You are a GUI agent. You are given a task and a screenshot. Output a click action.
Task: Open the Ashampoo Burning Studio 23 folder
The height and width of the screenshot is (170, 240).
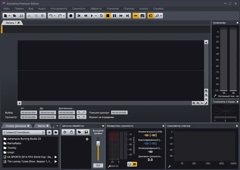tap(22, 139)
